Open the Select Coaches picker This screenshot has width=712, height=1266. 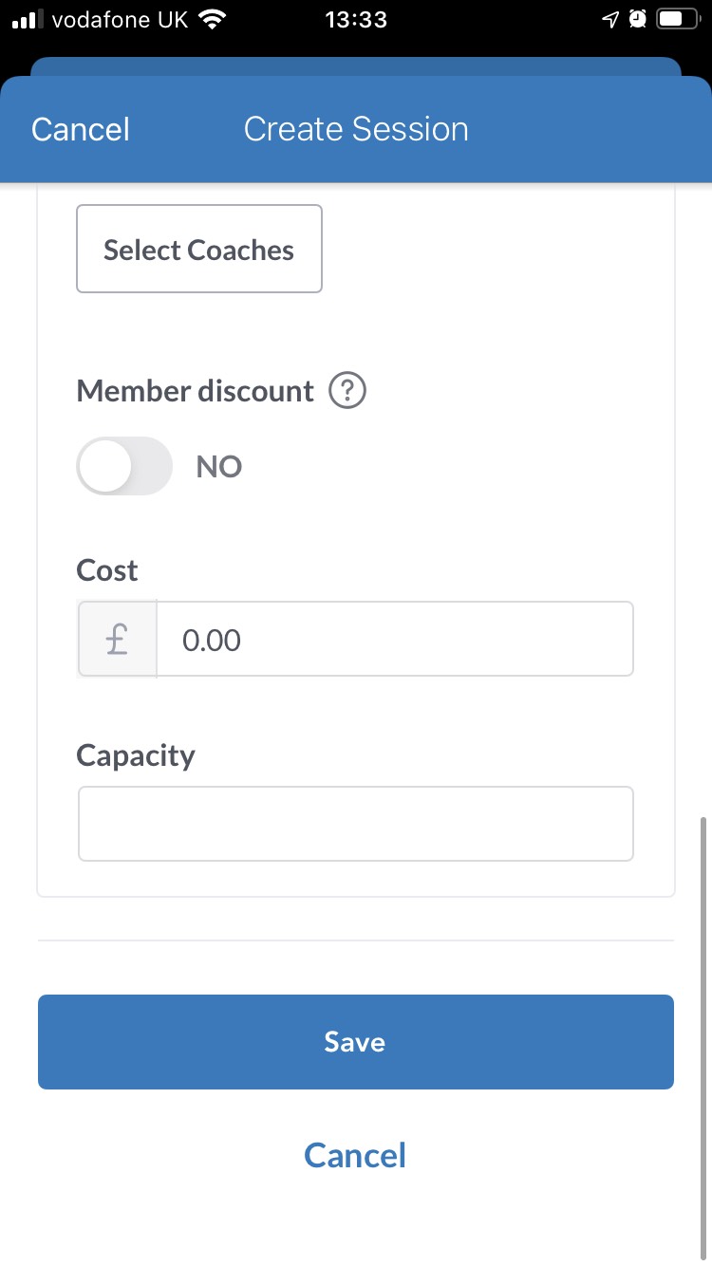[x=199, y=250]
